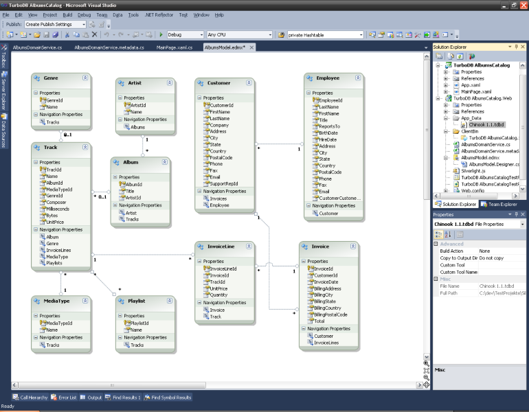529x412 pixels.
Task: Click the Open File folder toolbar icon
Action: pyautogui.click(x=37, y=35)
